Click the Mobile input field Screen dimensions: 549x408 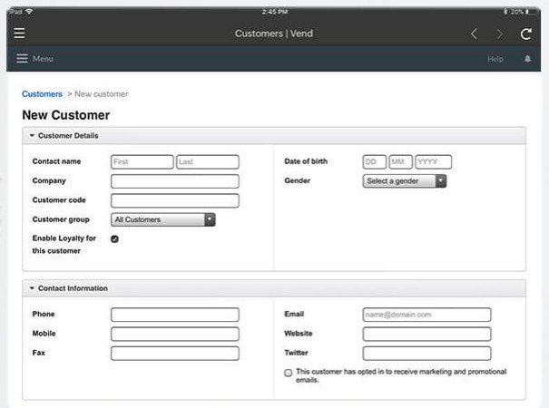tap(175, 334)
